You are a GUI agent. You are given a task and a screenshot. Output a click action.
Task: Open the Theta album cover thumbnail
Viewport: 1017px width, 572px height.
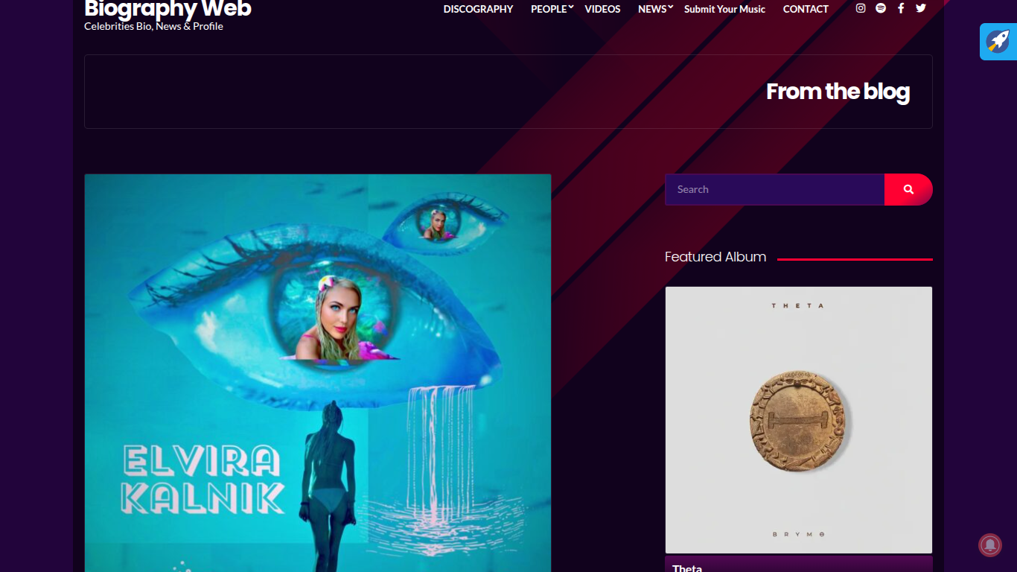(x=798, y=420)
